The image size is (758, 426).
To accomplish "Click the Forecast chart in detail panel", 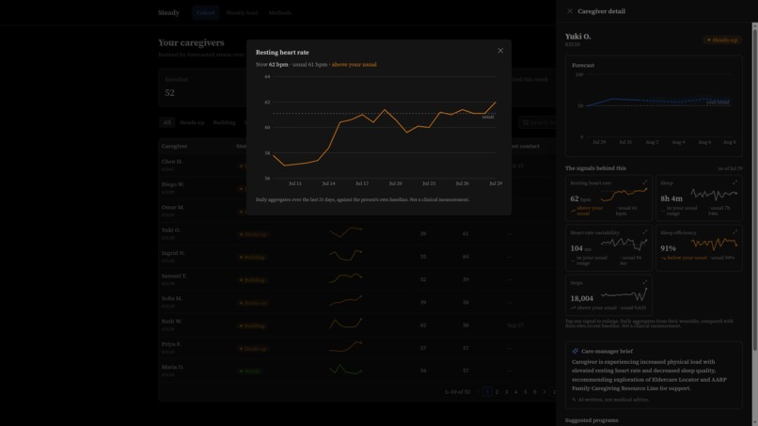I will (654, 106).
